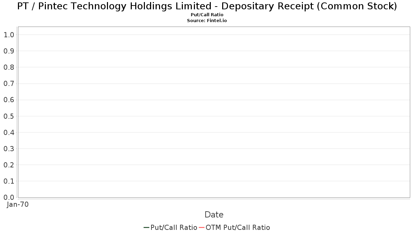Viewport: 414px width, 233px height.
Task: Click the 0.1 y-axis tick label
Action: (9, 181)
